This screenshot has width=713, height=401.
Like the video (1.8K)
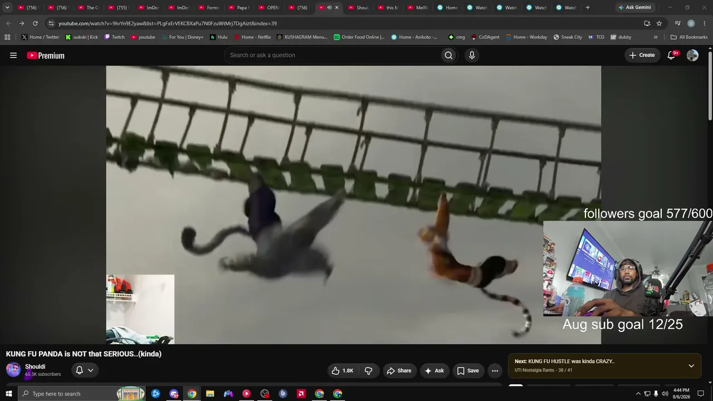pos(343,370)
